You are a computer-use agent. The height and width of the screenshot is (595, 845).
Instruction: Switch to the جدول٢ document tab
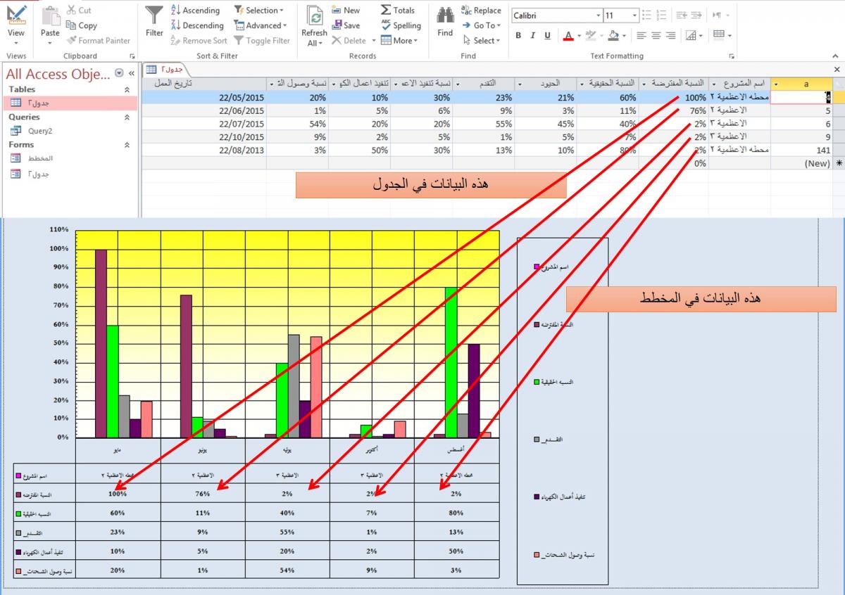tap(165, 69)
